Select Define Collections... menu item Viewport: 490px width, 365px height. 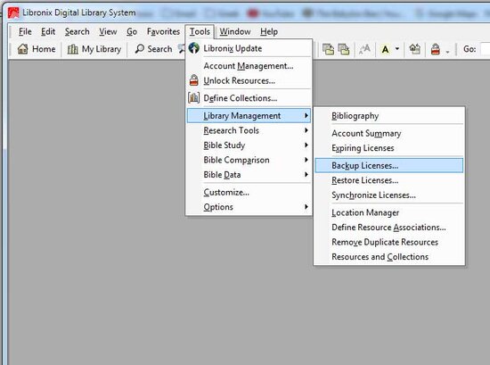[x=249, y=98]
